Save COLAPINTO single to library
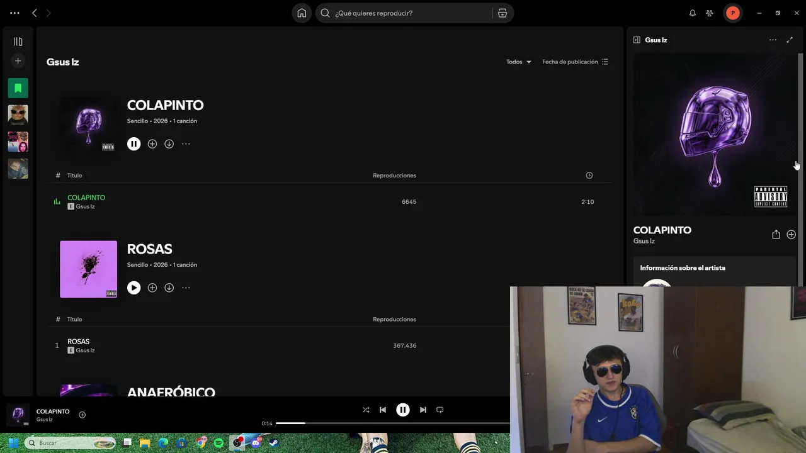This screenshot has width=806, height=453. (152, 144)
